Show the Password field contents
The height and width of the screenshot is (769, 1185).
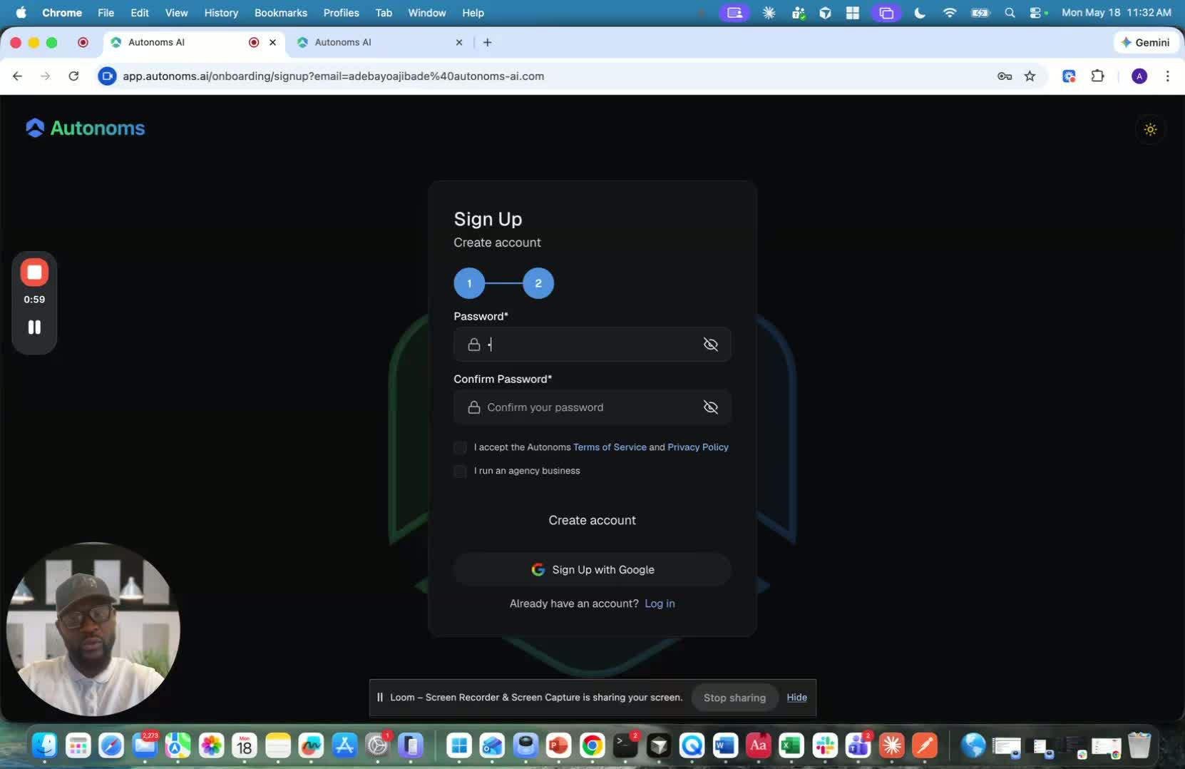(710, 345)
